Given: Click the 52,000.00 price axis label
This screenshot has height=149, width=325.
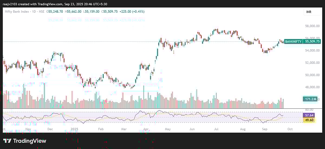Looking at the screenshot, I should (312, 62).
